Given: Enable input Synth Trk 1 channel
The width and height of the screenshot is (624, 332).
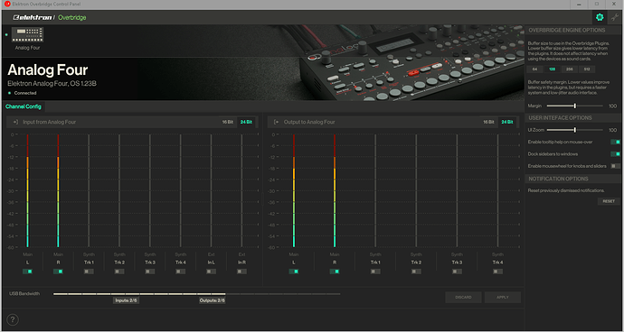Looking at the screenshot, I should pos(89,272).
